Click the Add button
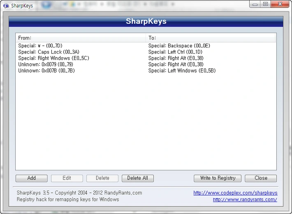 click(32, 178)
